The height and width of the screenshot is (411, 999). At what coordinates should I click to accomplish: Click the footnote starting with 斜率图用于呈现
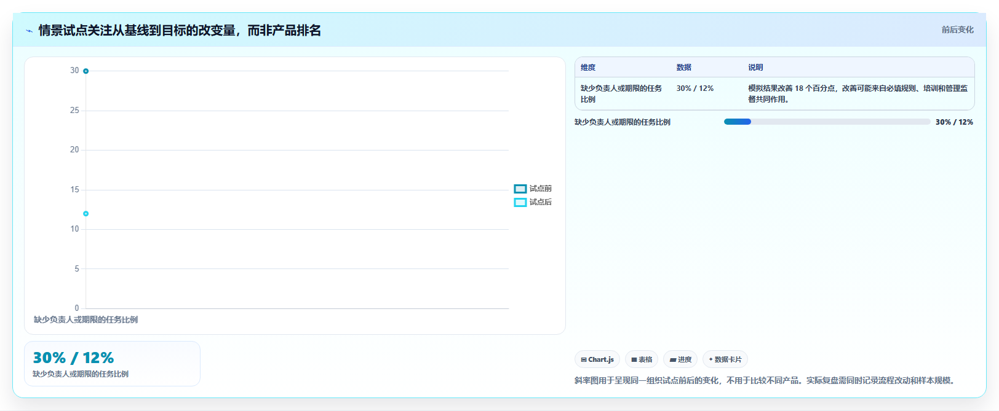(766, 380)
